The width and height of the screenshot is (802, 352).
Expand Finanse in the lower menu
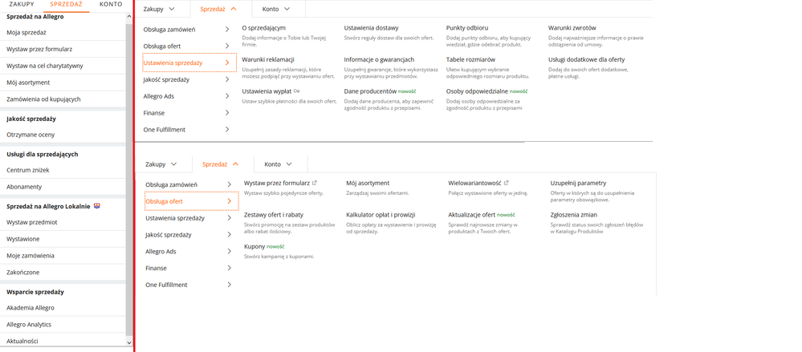tap(188, 269)
